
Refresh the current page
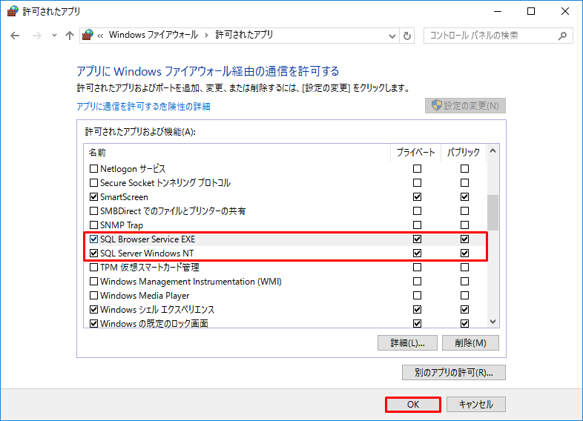pos(407,36)
